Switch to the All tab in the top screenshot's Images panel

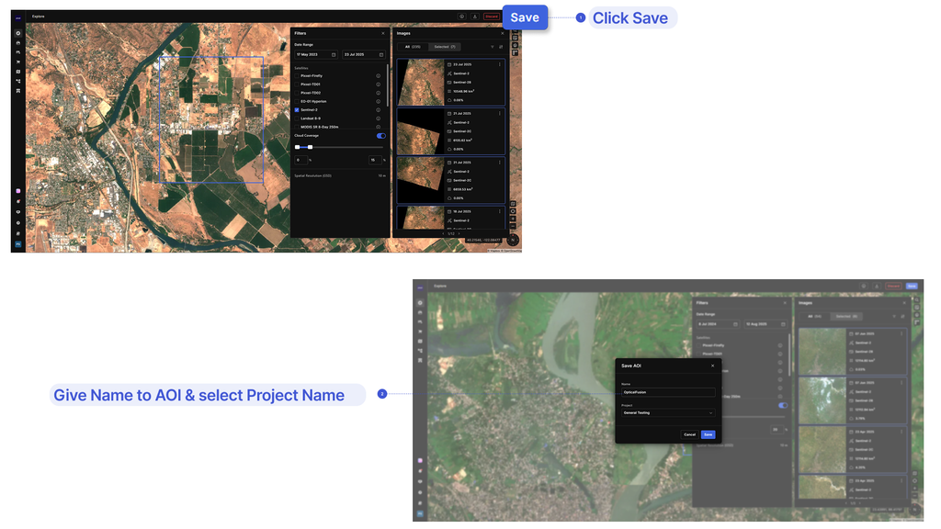click(x=413, y=47)
